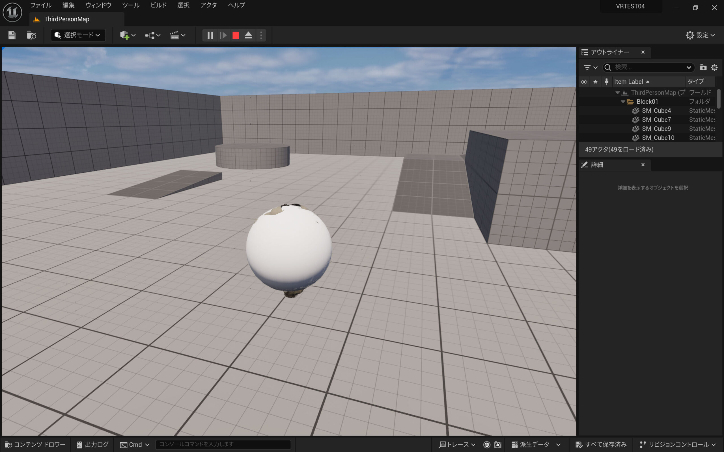Open Outliner settings gear
Screen dimensions: 724x452
coord(714,68)
